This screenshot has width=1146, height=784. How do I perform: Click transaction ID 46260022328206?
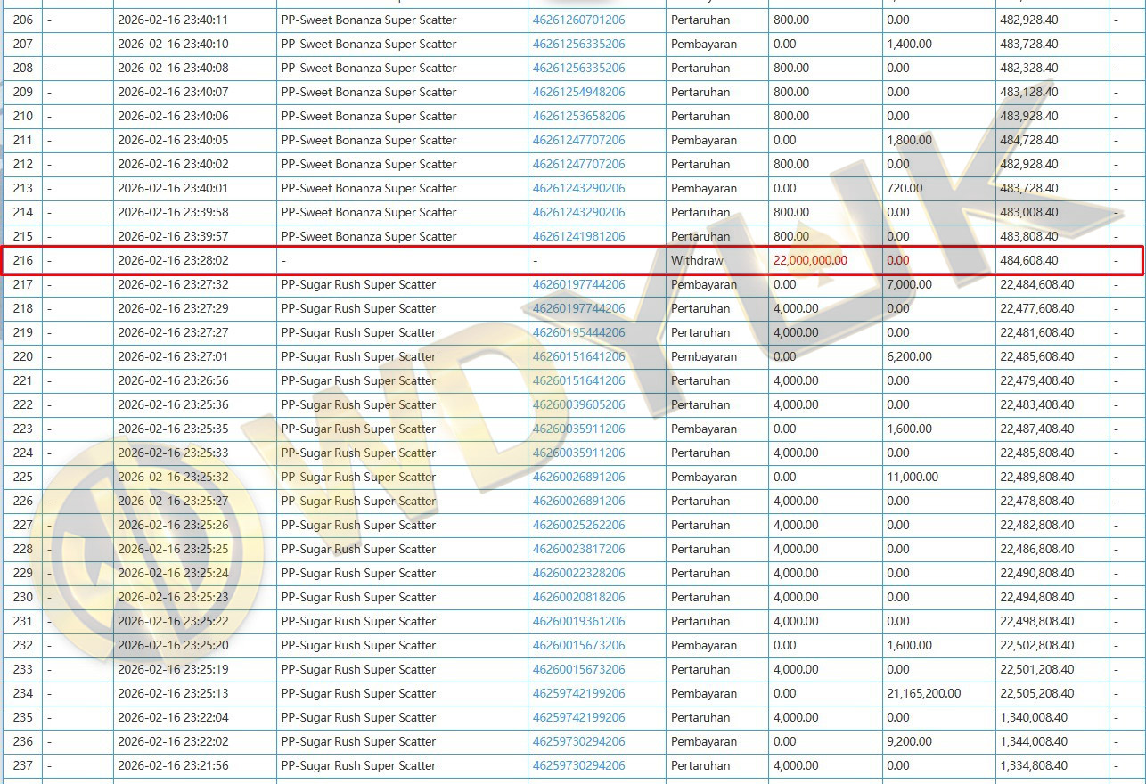[x=578, y=573]
